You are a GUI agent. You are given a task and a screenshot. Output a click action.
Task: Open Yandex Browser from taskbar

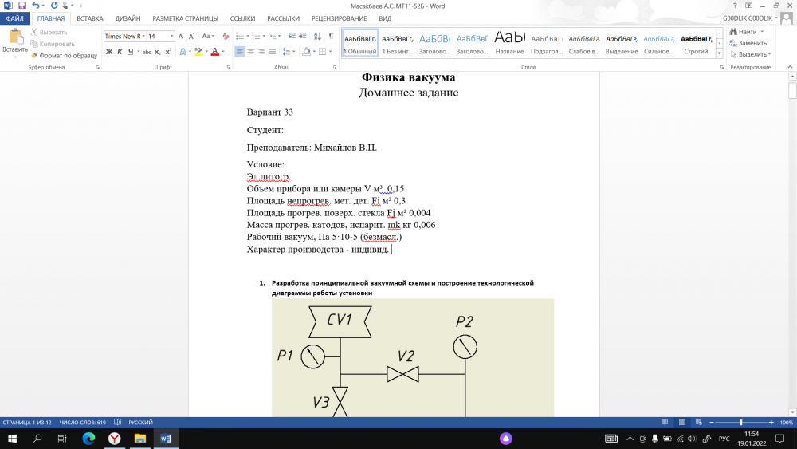pyautogui.click(x=114, y=439)
